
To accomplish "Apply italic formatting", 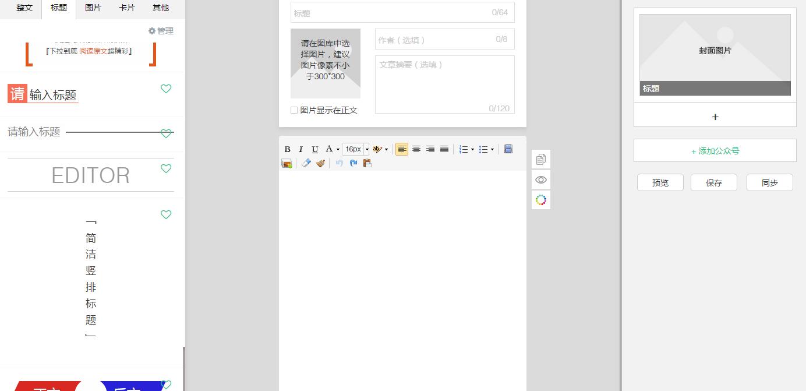I will [301, 149].
